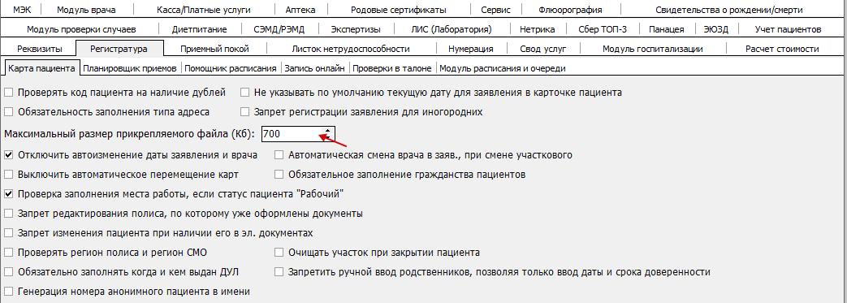Open Запись онлайн sub-tab
Viewport: 847px width, 303px height.
(x=314, y=68)
